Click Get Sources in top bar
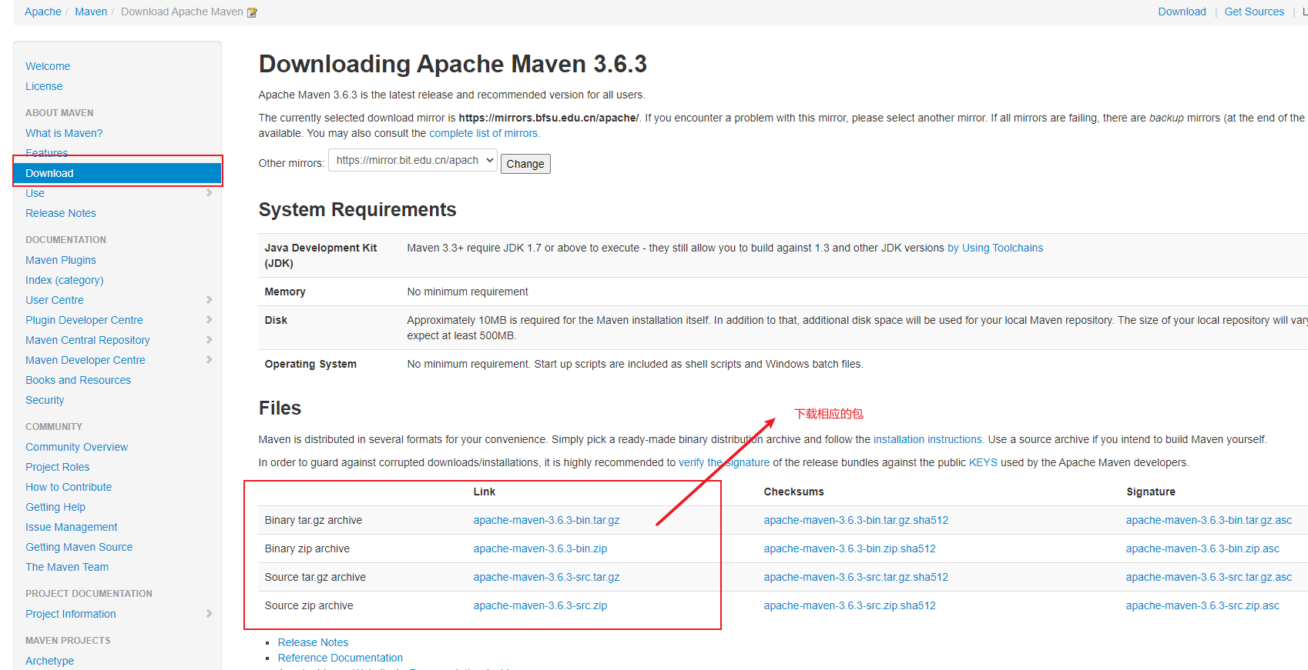 pos(1254,12)
